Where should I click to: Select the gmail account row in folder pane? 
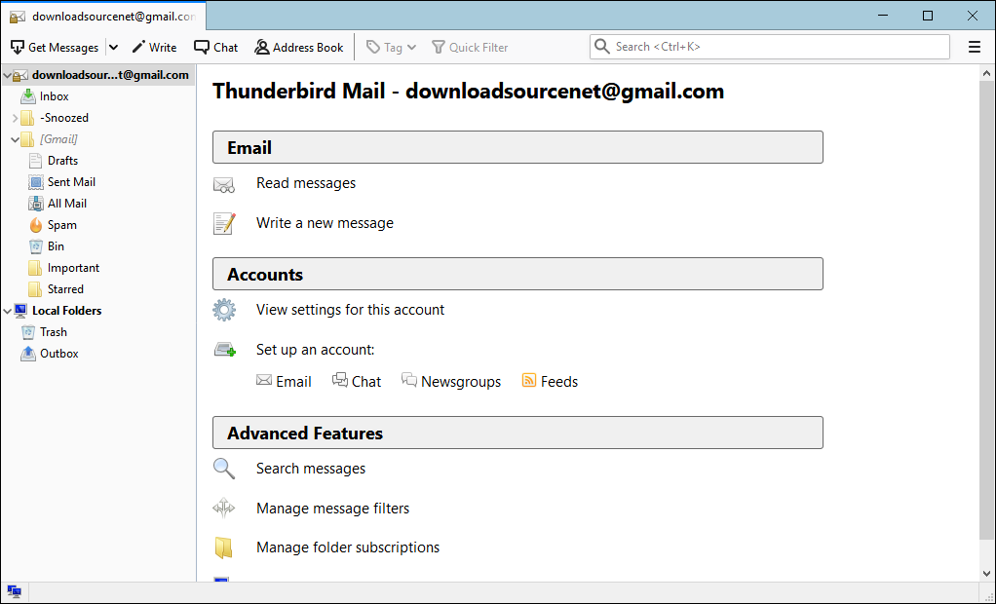click(97, 75)
